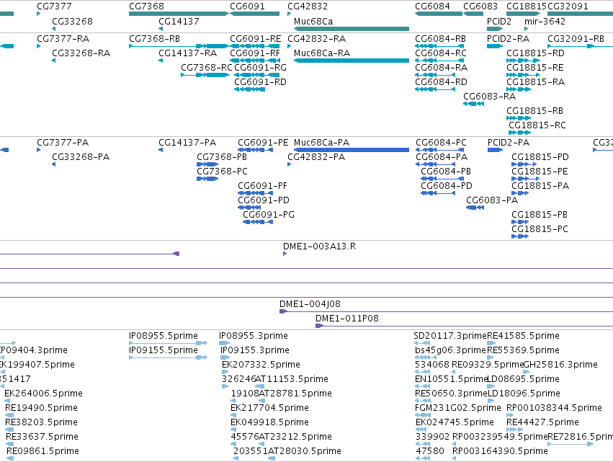Select the IP08955.3prime EST label

254,336
